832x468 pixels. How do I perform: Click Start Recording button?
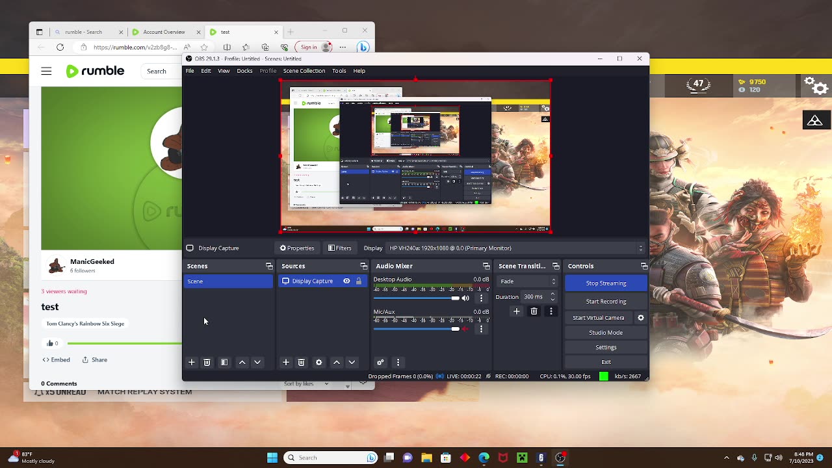(606, 302)
